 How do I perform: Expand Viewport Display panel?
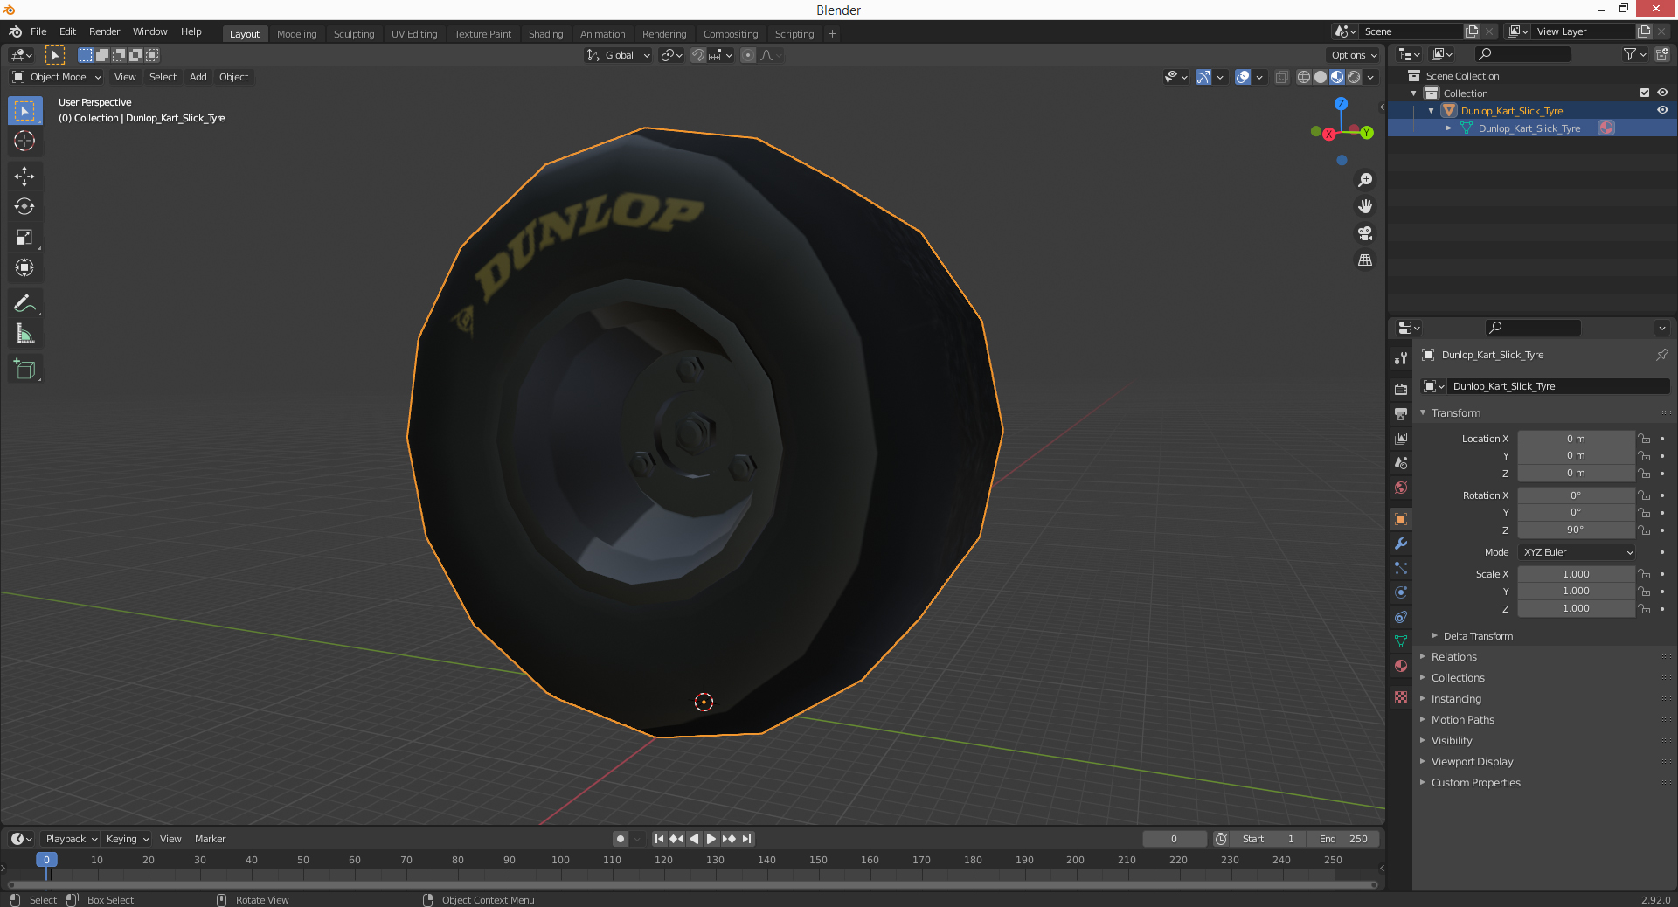[x=1472, y=762]
